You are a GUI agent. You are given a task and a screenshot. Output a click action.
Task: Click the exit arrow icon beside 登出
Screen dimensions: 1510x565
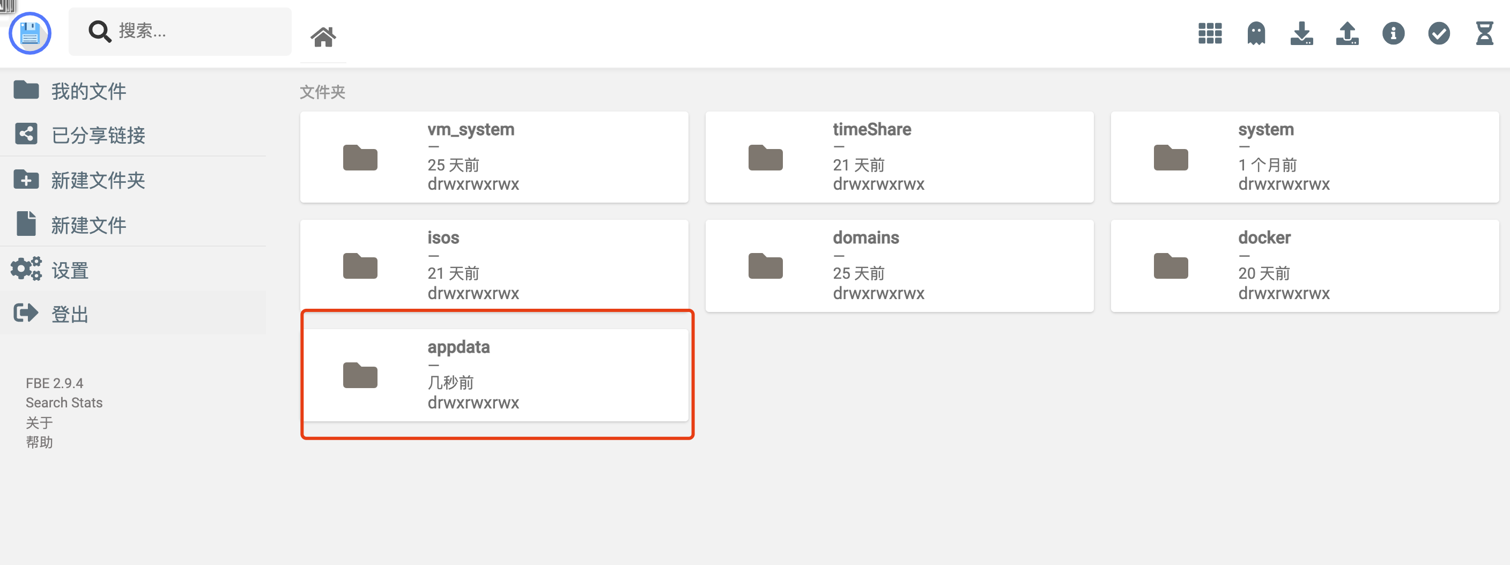(x=26, y=313)
